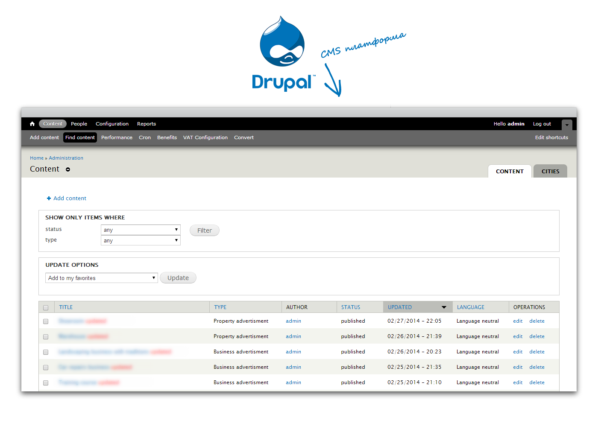The width and height of the screenshot is (598, 423).
Task: Go to Administration breadcrumb
Action: point(66,158)
